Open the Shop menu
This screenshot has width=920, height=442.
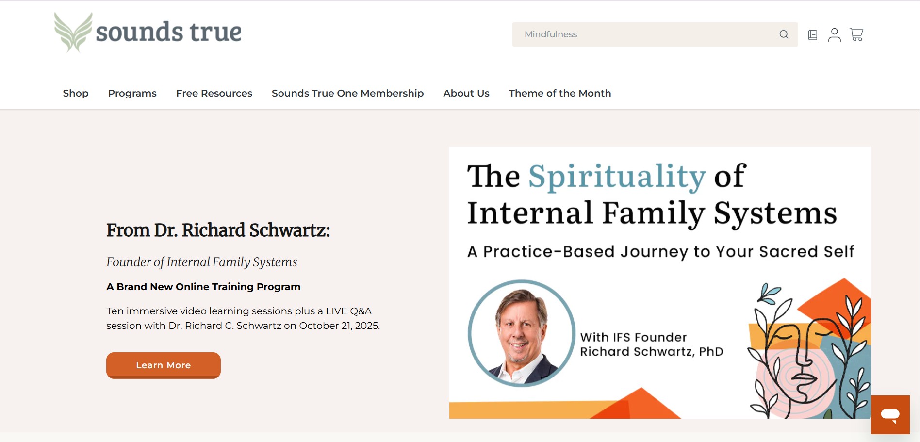pyautogui.click(x=76, y=93)
